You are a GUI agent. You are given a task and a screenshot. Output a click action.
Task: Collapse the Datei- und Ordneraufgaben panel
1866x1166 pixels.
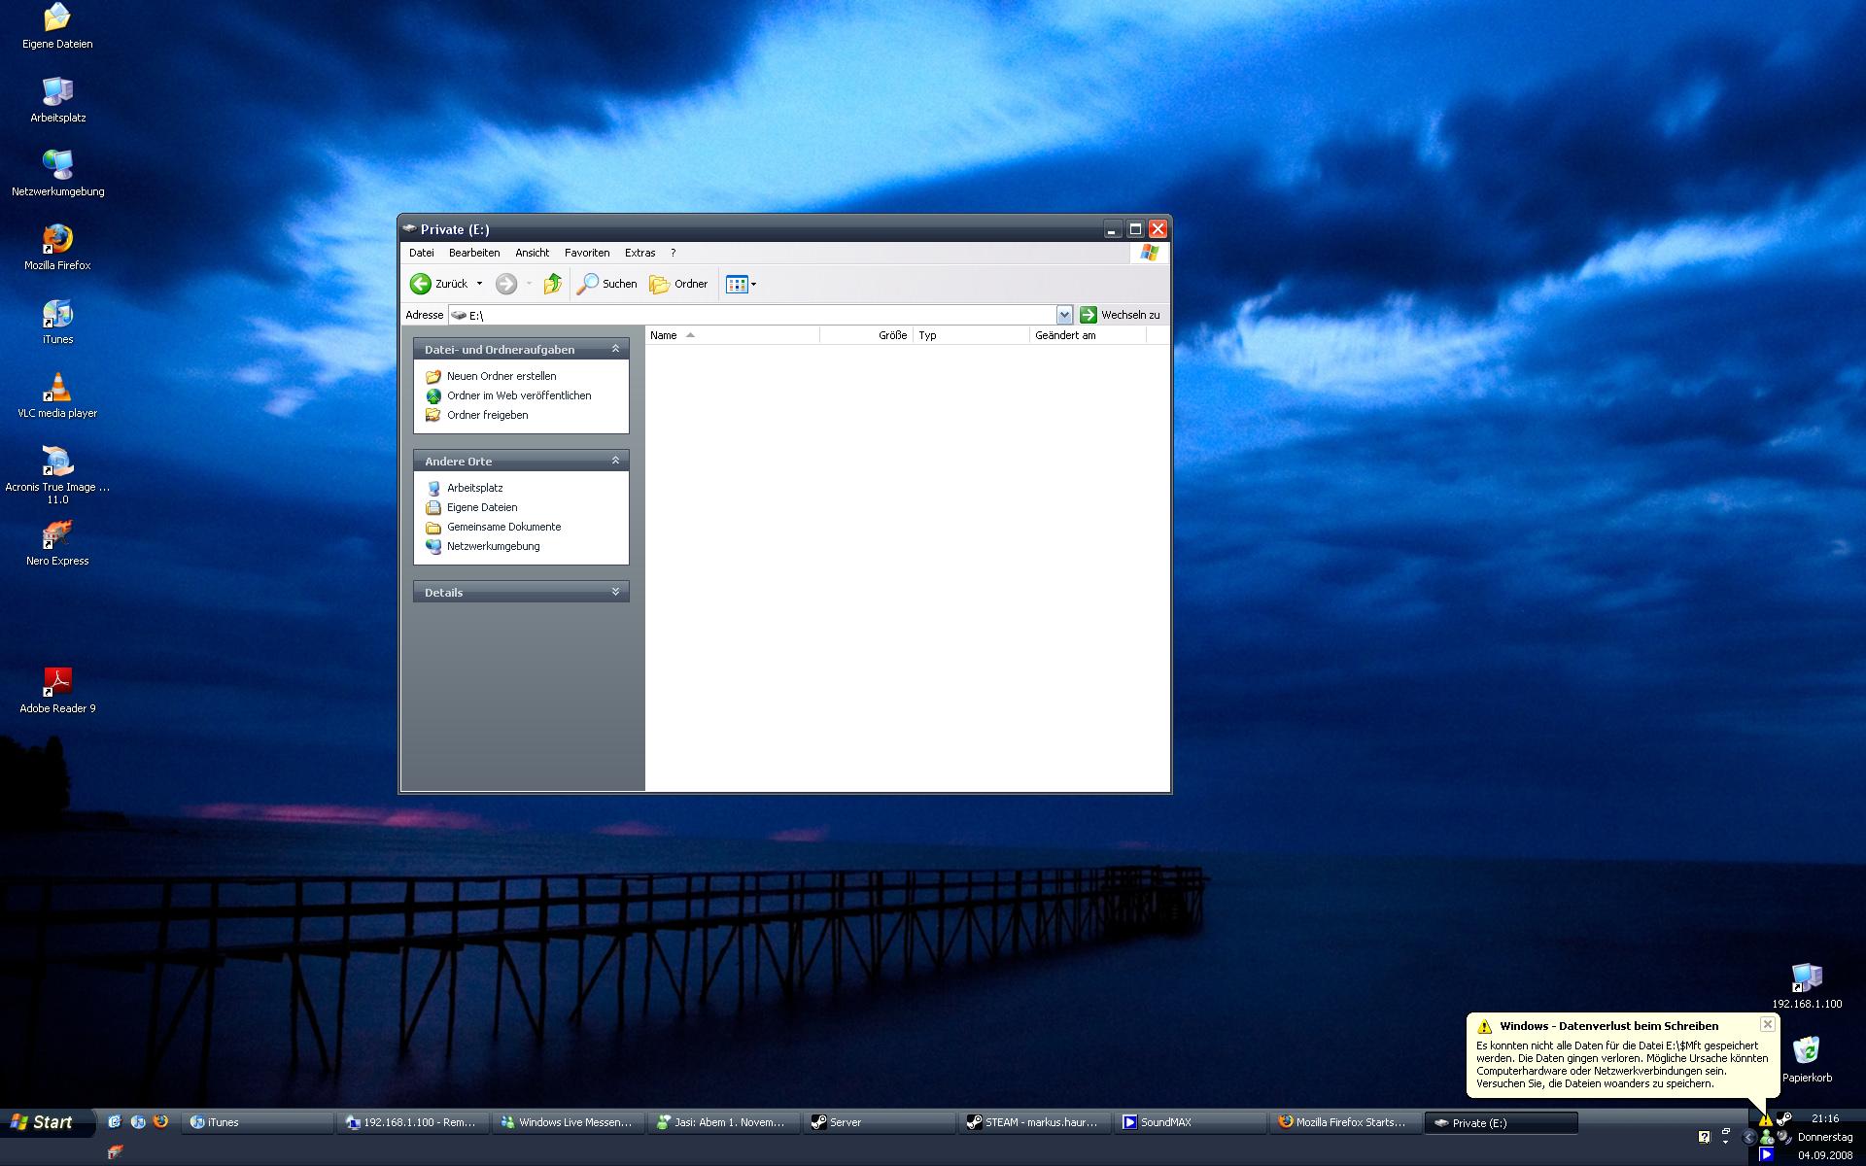point(615,349)
